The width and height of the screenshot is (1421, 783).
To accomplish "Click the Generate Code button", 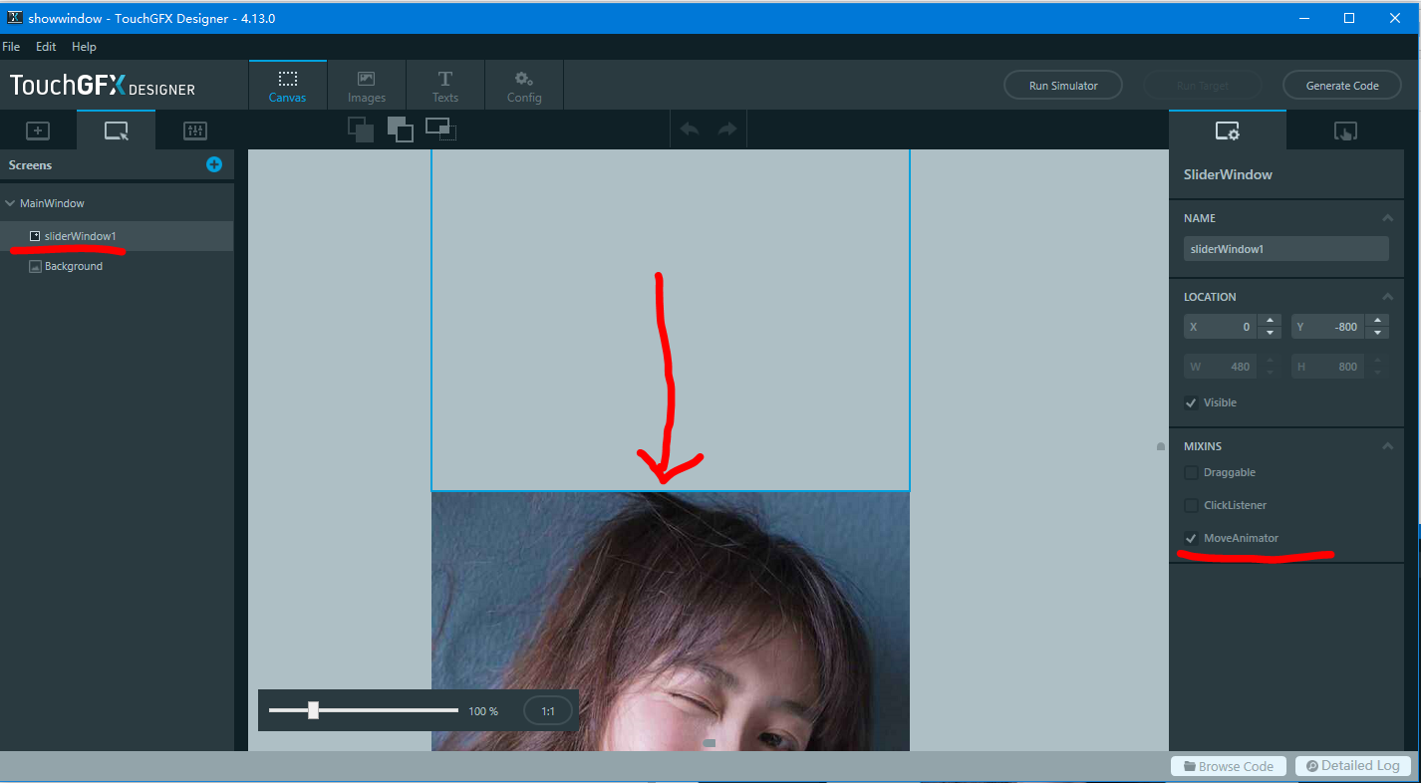I will (x=1341, y=85).
